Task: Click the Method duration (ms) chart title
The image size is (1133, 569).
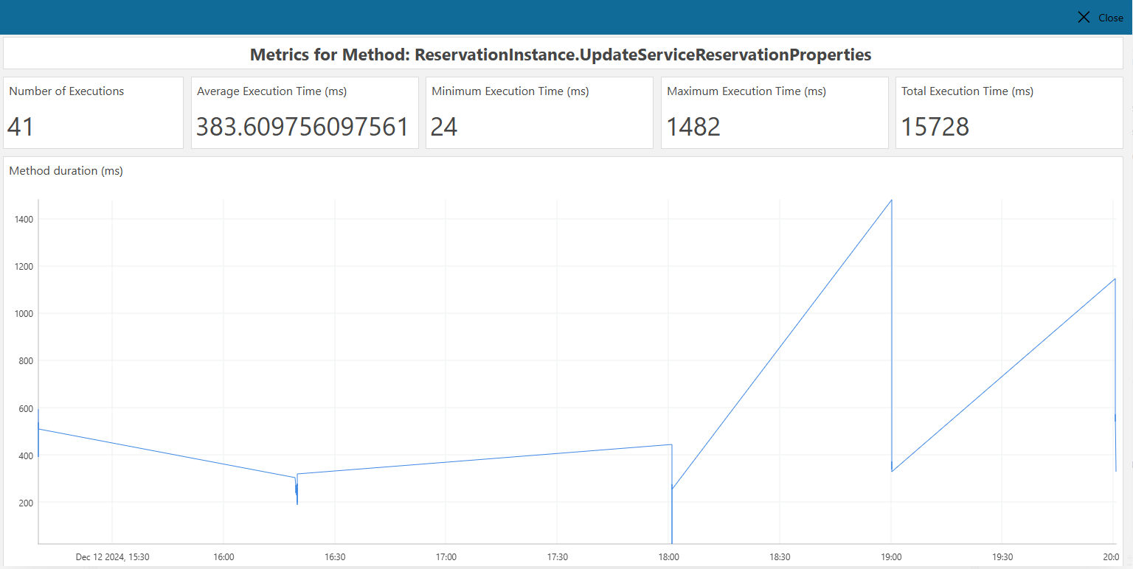Action: [66, 170]
